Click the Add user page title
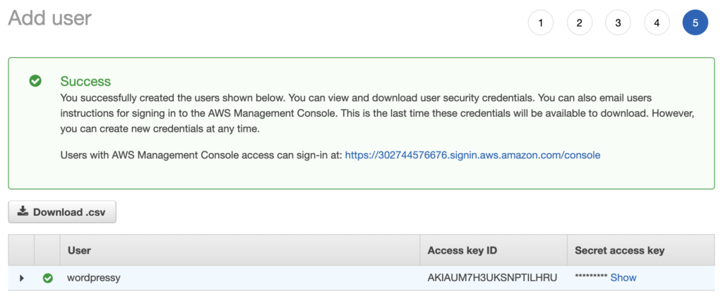This screenshot has height=298, width=723. 50,18
